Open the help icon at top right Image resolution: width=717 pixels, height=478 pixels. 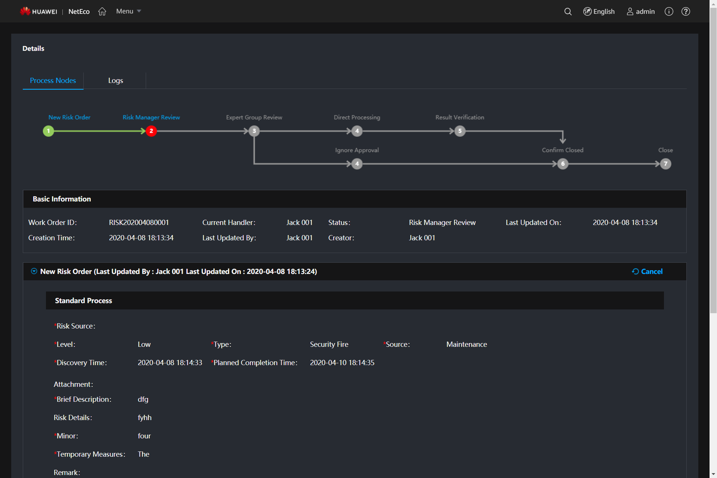tap(686, 12)
